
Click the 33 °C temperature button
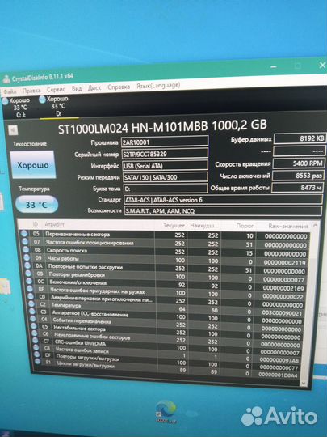pos(36,205)
